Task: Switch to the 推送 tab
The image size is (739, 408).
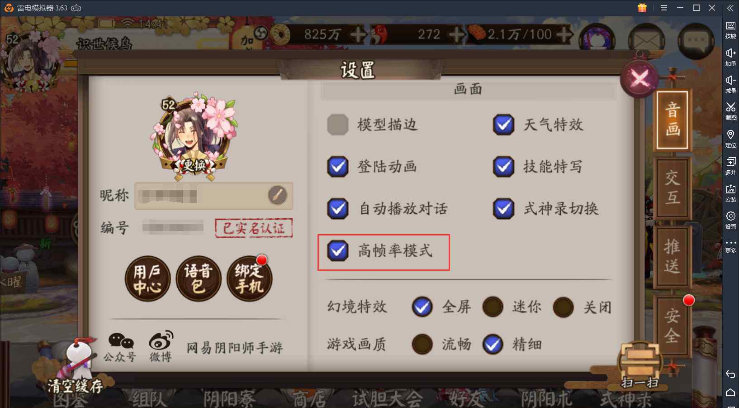Action: 673,257
